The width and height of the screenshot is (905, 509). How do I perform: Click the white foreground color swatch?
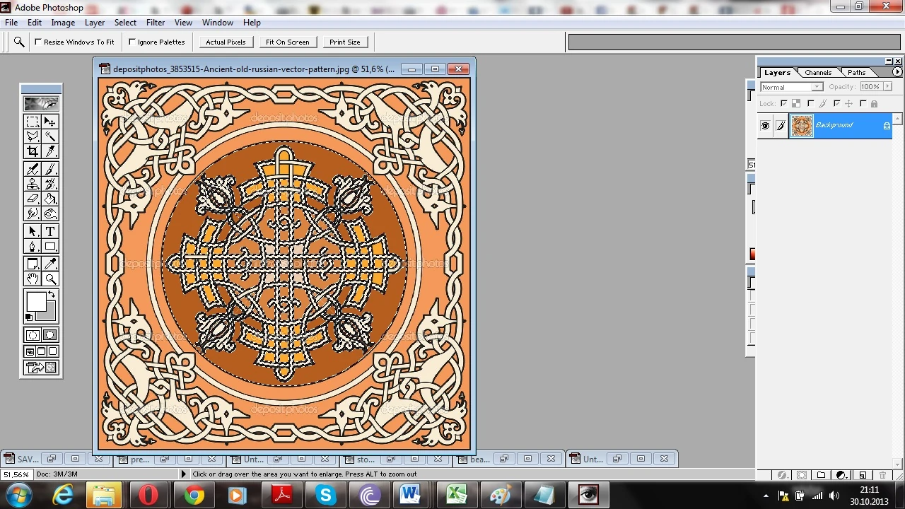(36, 302)
